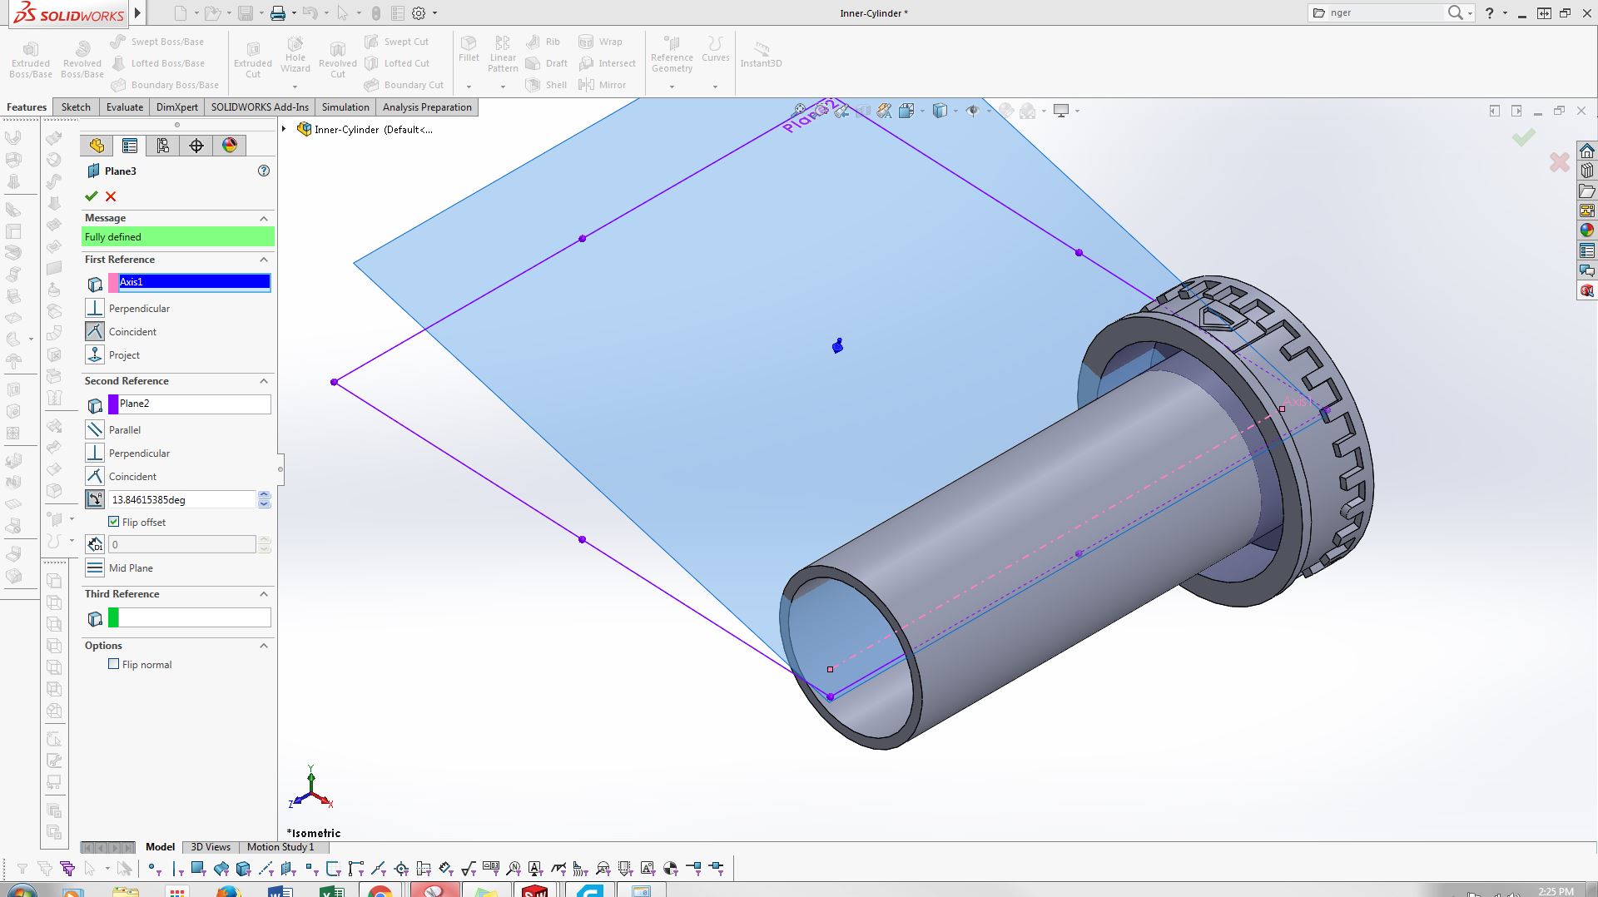Click the Options gear icon
The image size is (1598, 897).
[x=419, y=13]
